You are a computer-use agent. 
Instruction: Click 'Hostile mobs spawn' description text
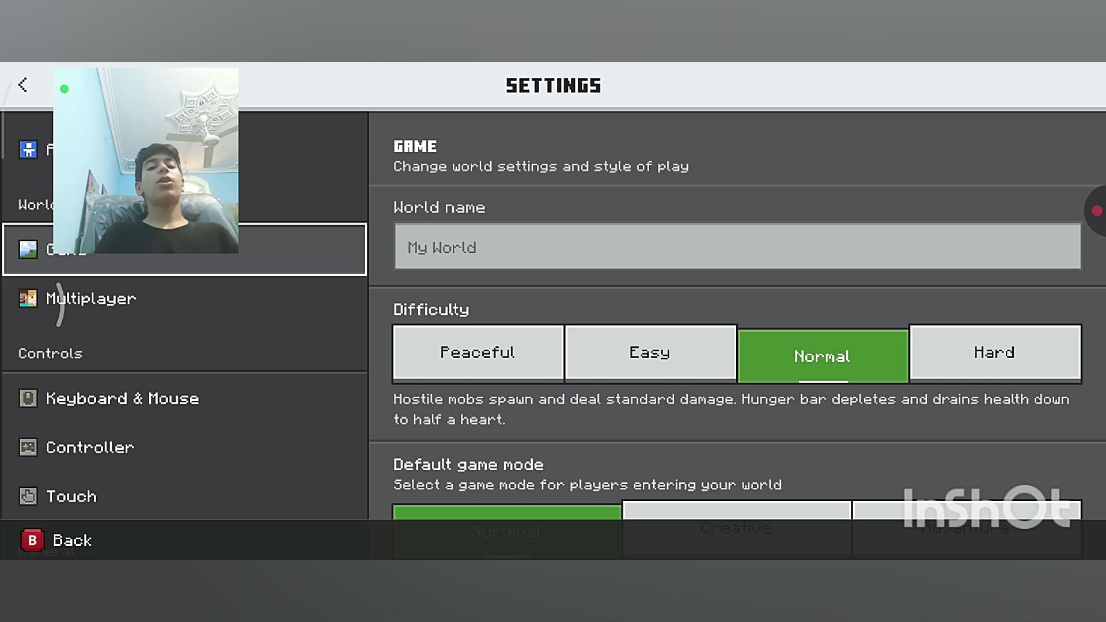point(731,409)
